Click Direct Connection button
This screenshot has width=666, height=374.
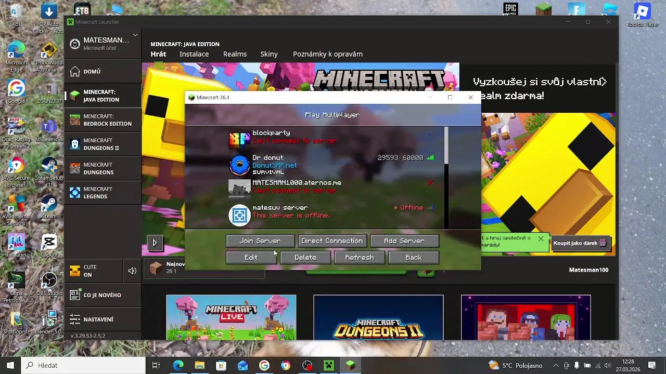coord(332,241)
